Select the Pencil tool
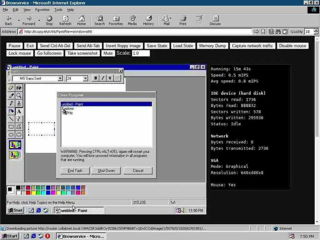The image size is (320, 240). [x=11, y=103]
